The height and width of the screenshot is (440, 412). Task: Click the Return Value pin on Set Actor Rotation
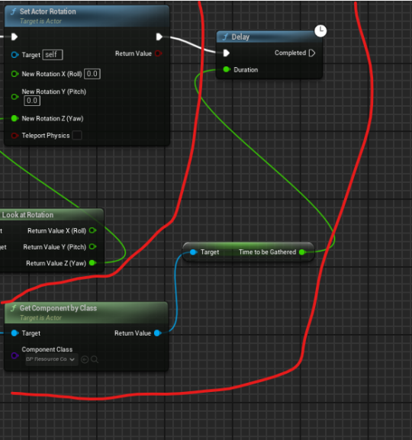(x=159, y=53)
